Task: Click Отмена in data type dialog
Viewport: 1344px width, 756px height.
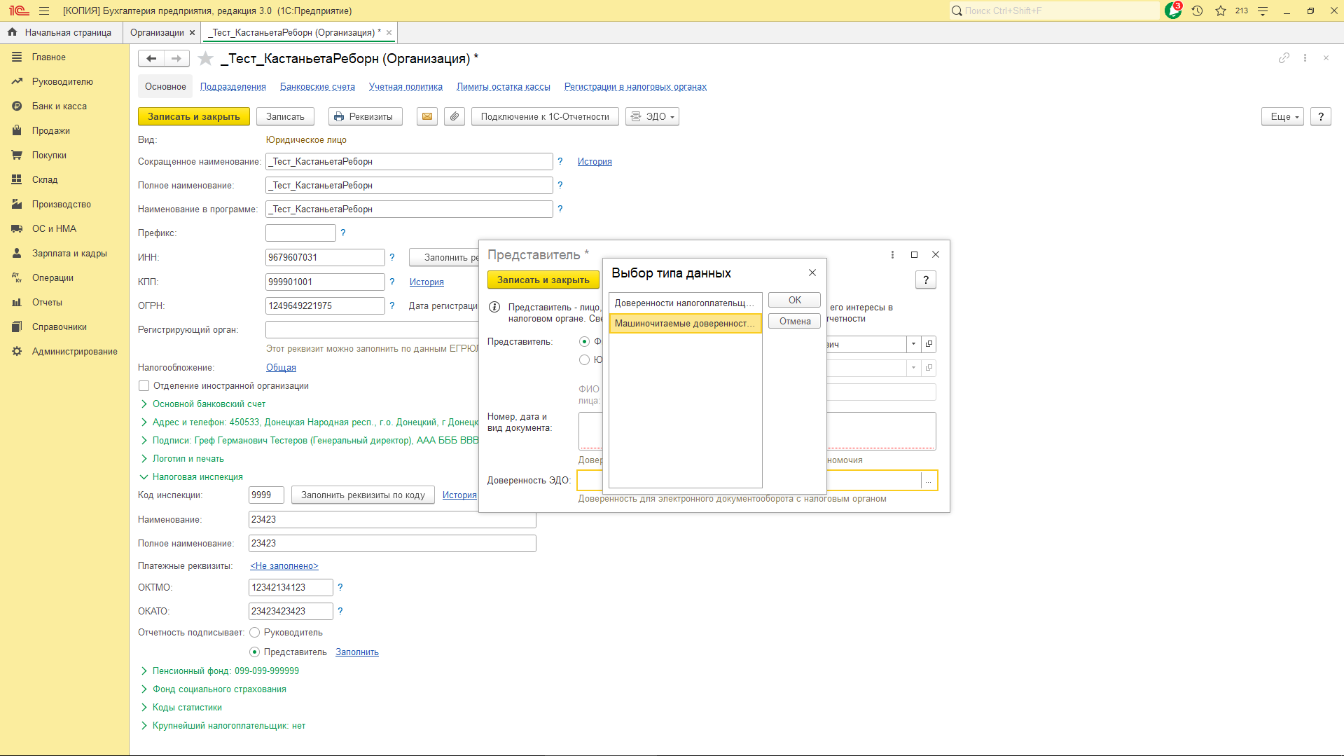Action: tap(794, 321)
